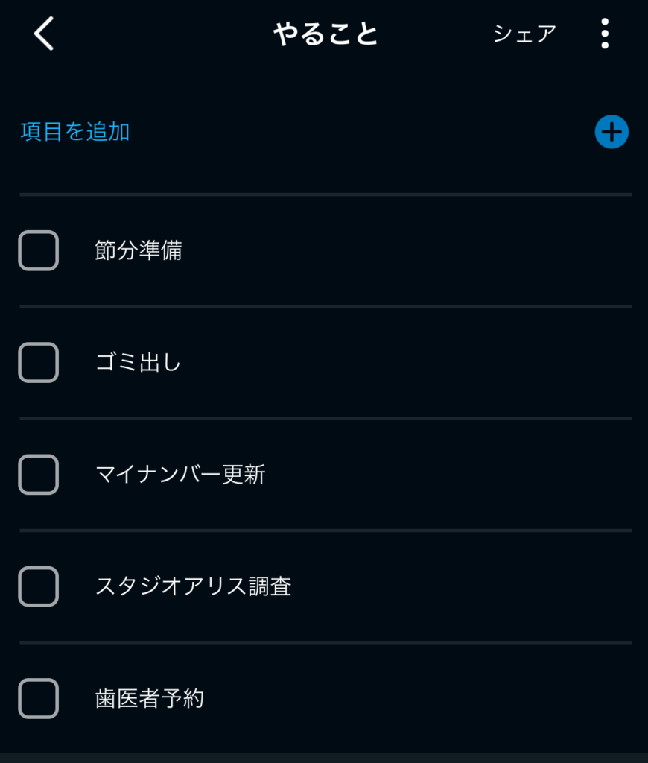Click the divider line below 項目を追加

(x=325, y=194)
